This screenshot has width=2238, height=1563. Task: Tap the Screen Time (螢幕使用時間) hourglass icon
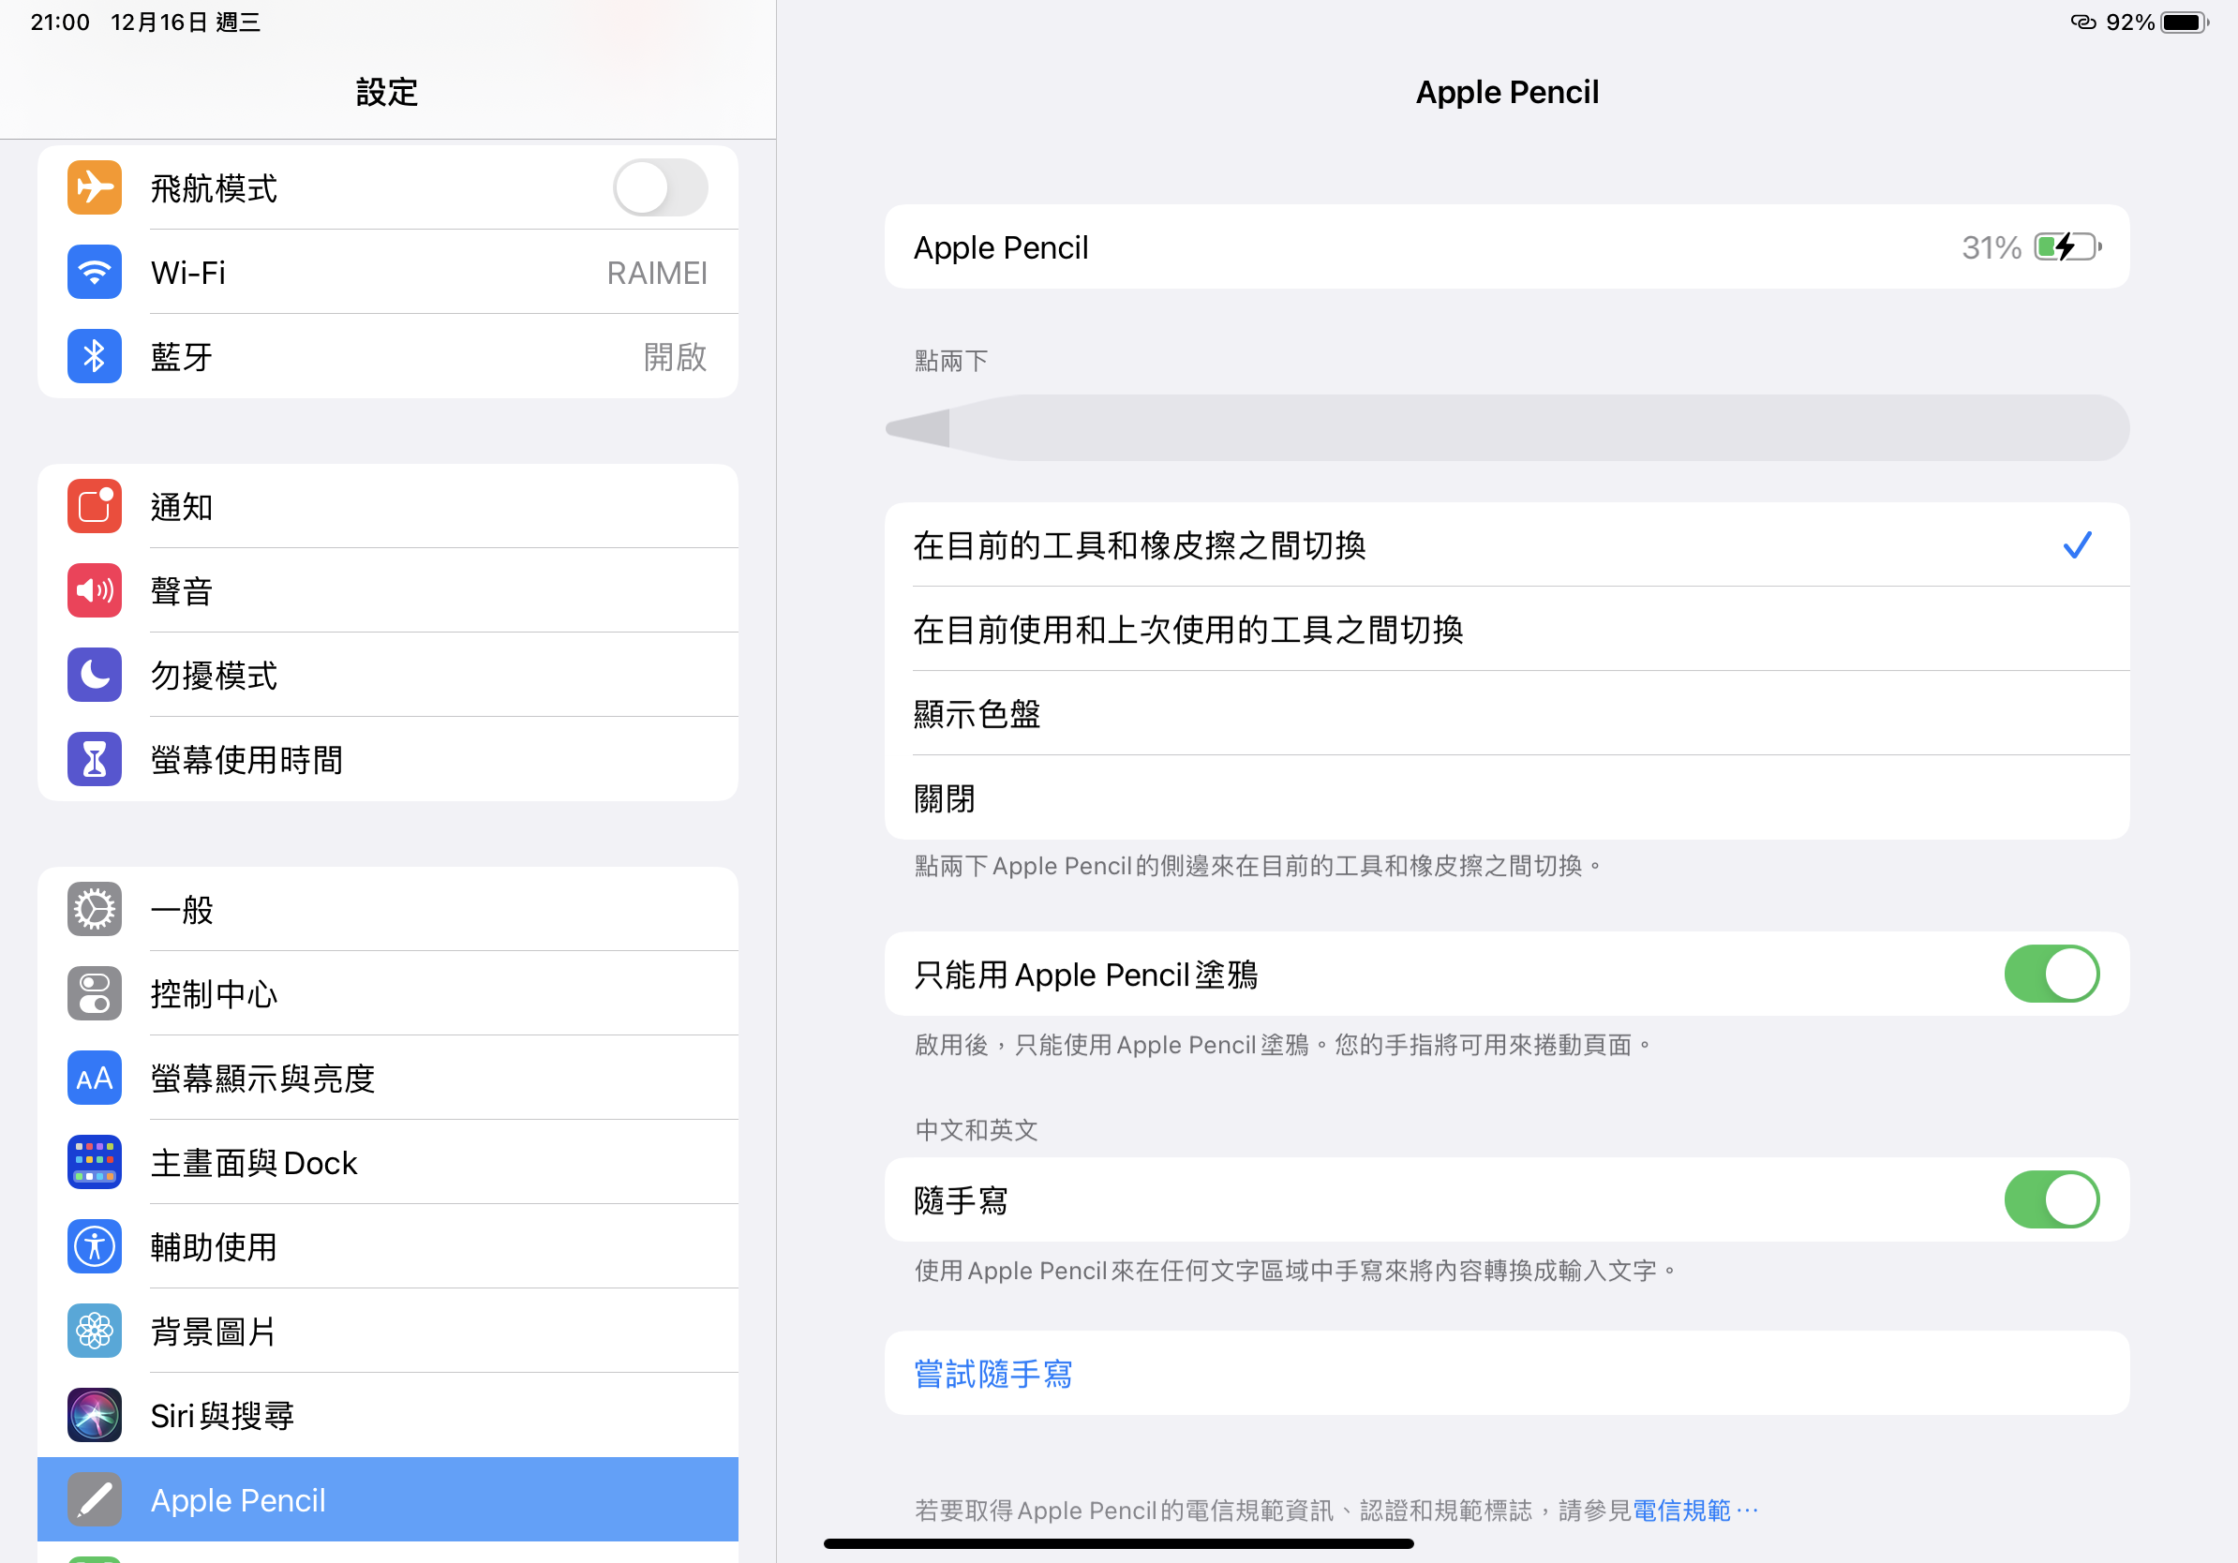[95, 759]
